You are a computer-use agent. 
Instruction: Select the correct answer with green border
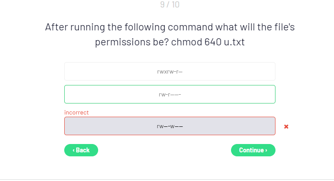click(x=169, y=94)
